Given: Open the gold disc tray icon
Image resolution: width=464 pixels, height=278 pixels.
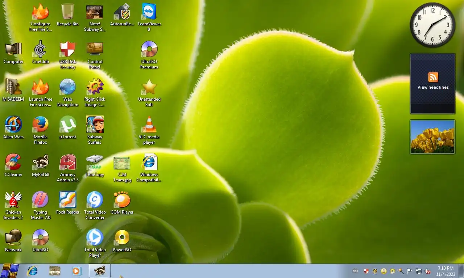Looking at the screenshot, I should point(392,271).
